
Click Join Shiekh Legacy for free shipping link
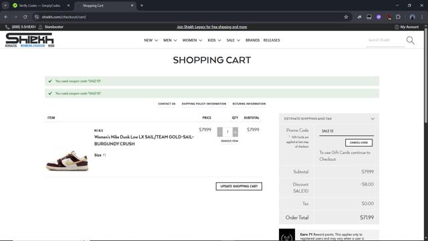(212, 27)
